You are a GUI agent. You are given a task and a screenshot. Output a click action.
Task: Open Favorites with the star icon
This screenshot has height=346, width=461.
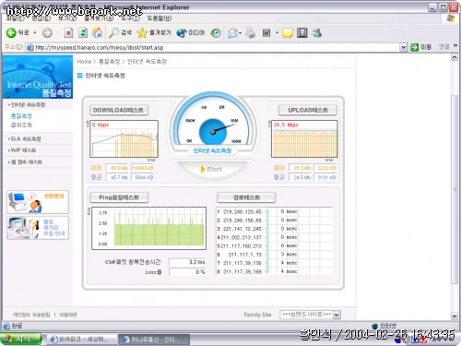tap(154, 32)
